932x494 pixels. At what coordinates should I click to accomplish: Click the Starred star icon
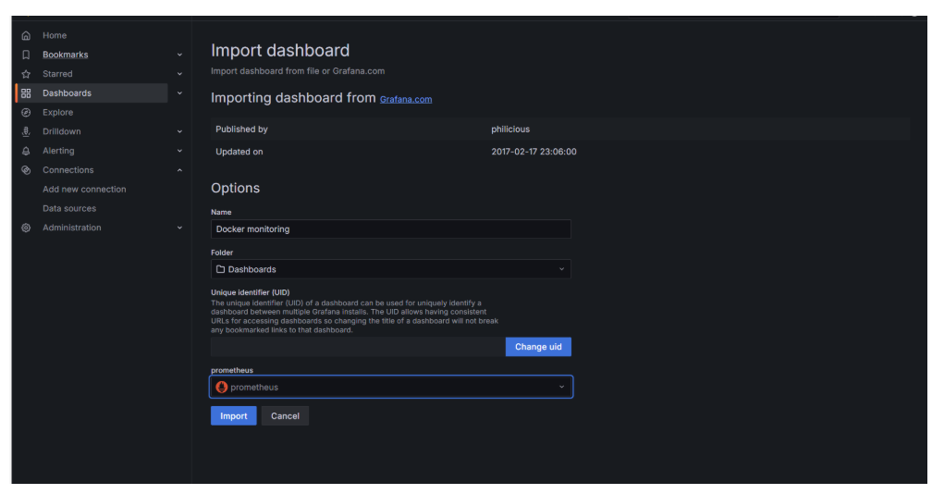click(x=26, y=74)
